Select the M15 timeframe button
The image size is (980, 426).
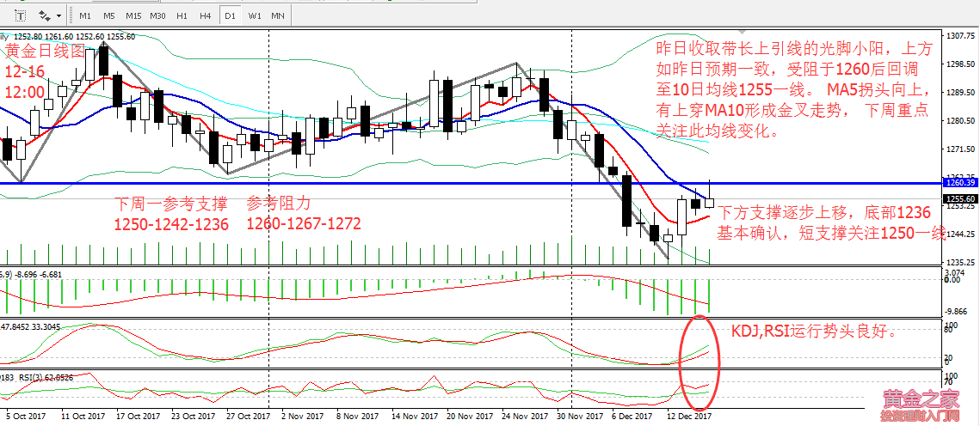(133, 15)
